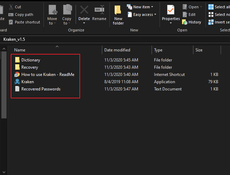Expand the Move to dropdown arrow
This screenshot has height=175, width=230.
[x=55, y=23]
